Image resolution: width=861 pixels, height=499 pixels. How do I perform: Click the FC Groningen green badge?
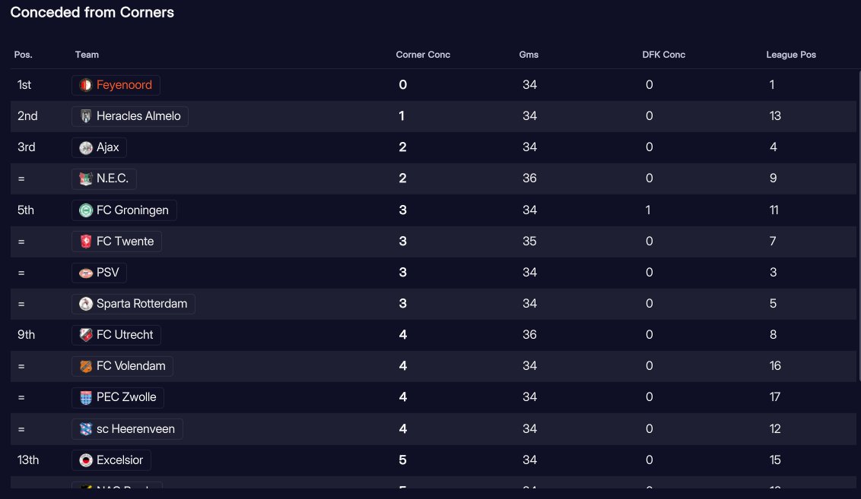point(86,210)
